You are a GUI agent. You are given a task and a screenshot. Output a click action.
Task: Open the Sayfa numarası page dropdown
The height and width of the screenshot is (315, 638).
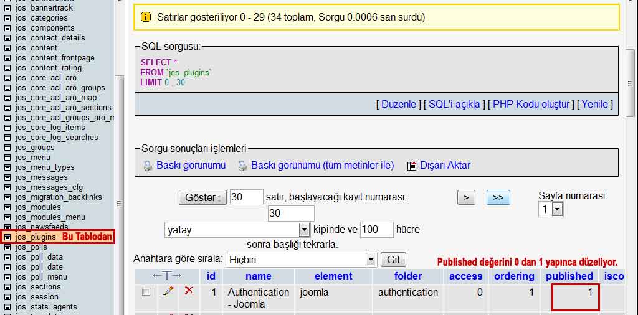click(x=551, y=210)
